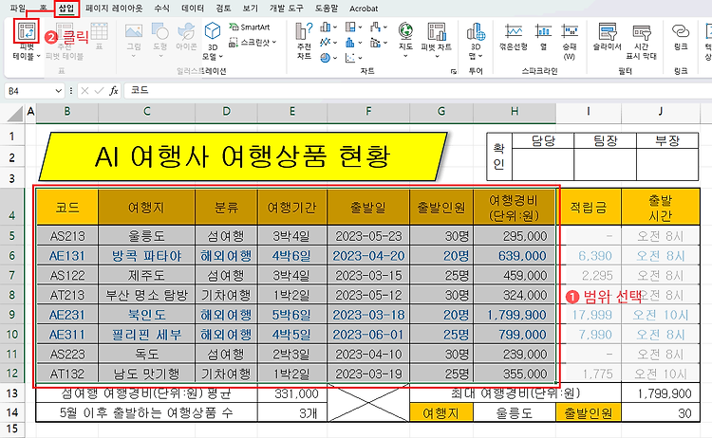Click cell showing 1,799,900 in row 9
Viewport: 712px width, 438px height.
pos(514,315)
